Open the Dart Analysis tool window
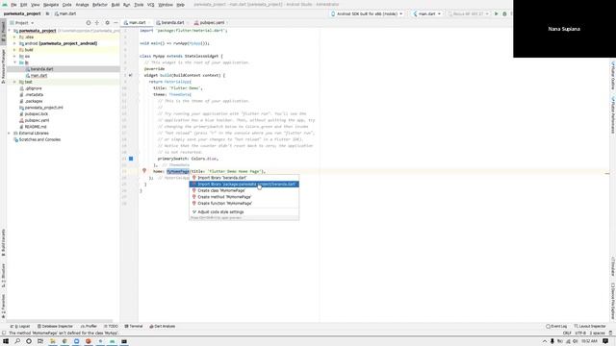Viewport: 616px width, 346px height. [x=163, y=327]
